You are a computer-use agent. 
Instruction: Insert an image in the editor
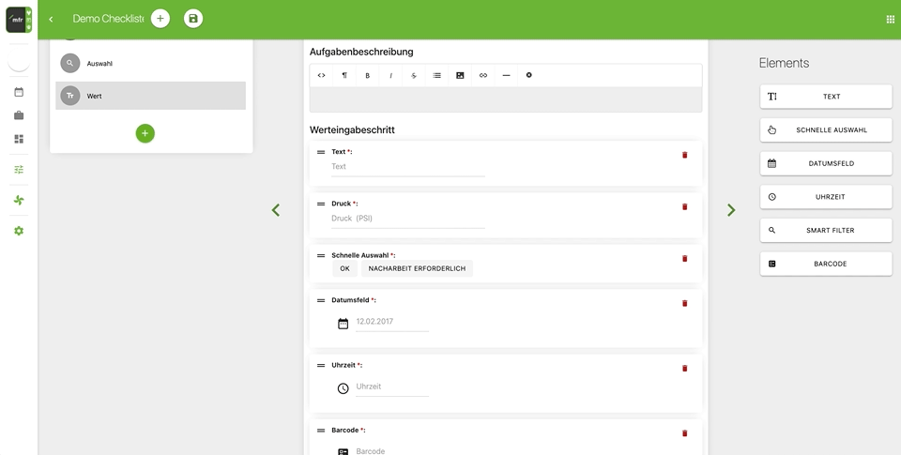(460, 75)
